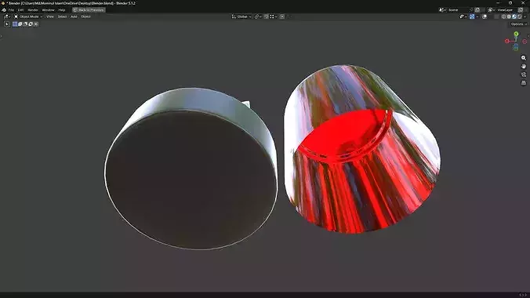
Task: Open the viewport Select menu
Action: click(62, 16)
